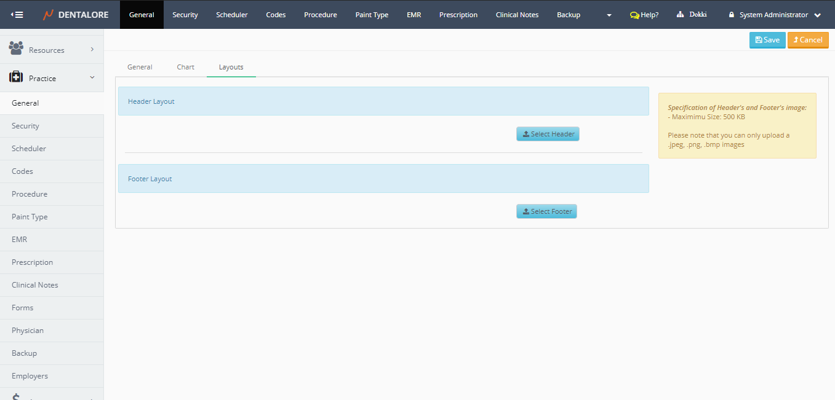Image resolution: width=835 pixels, height=400 pixels.
Task: Open Clinical Notes in the left sidebar
Action: (x=34, y=285)
